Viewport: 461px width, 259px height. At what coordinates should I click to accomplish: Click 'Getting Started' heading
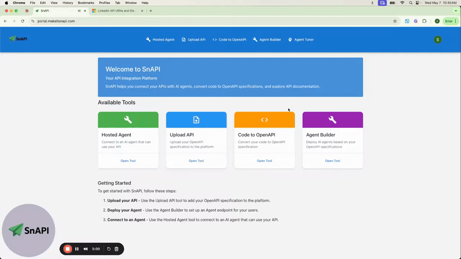click(x=114, y=183)
